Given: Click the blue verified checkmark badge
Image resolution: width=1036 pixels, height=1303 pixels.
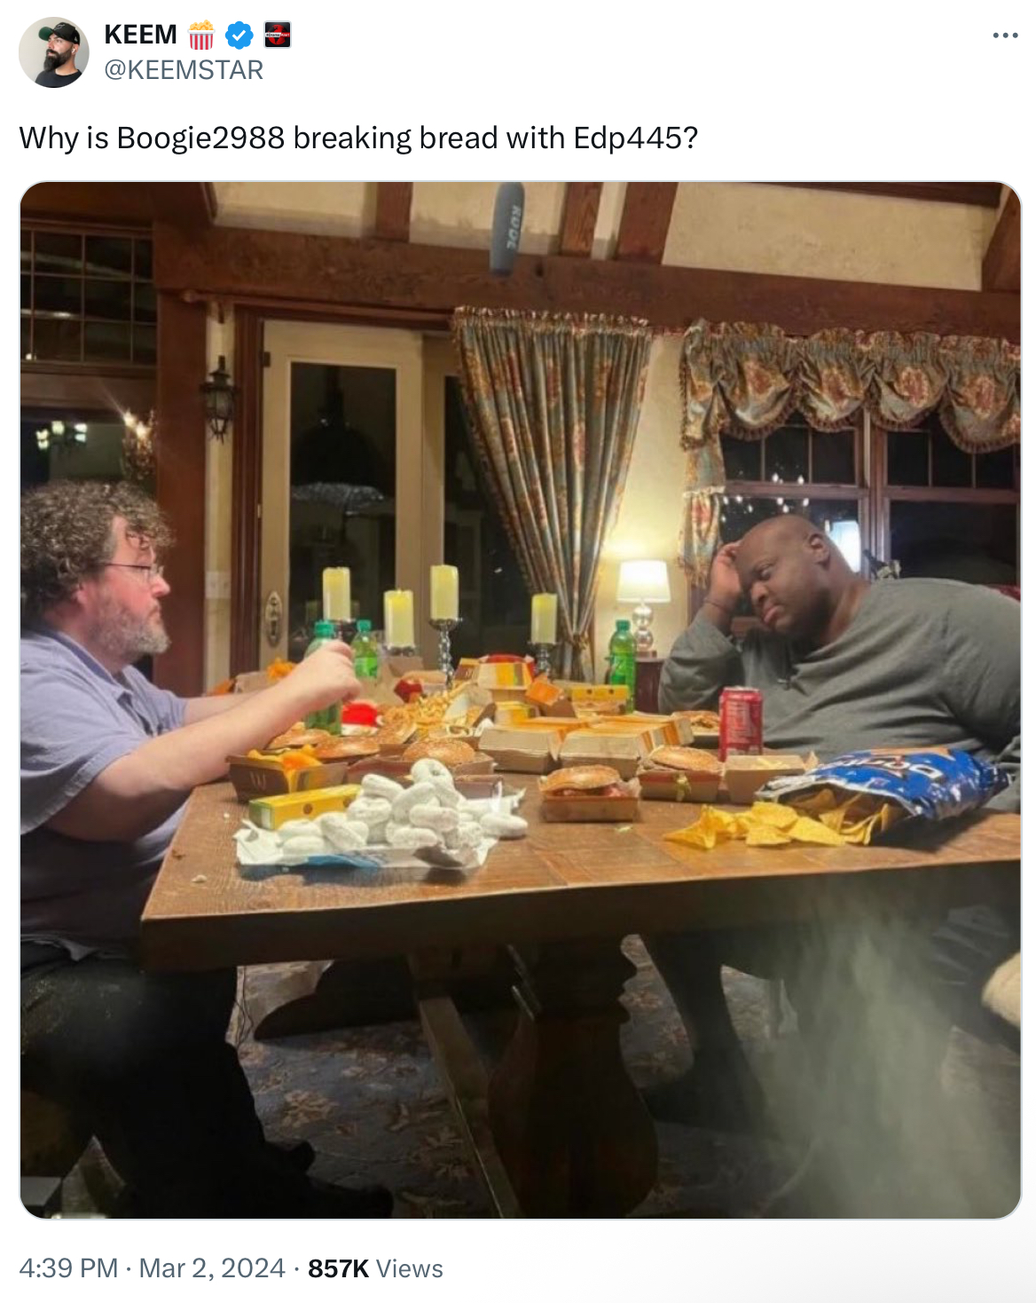Looking at the screenshot, I should click(239, 36).
